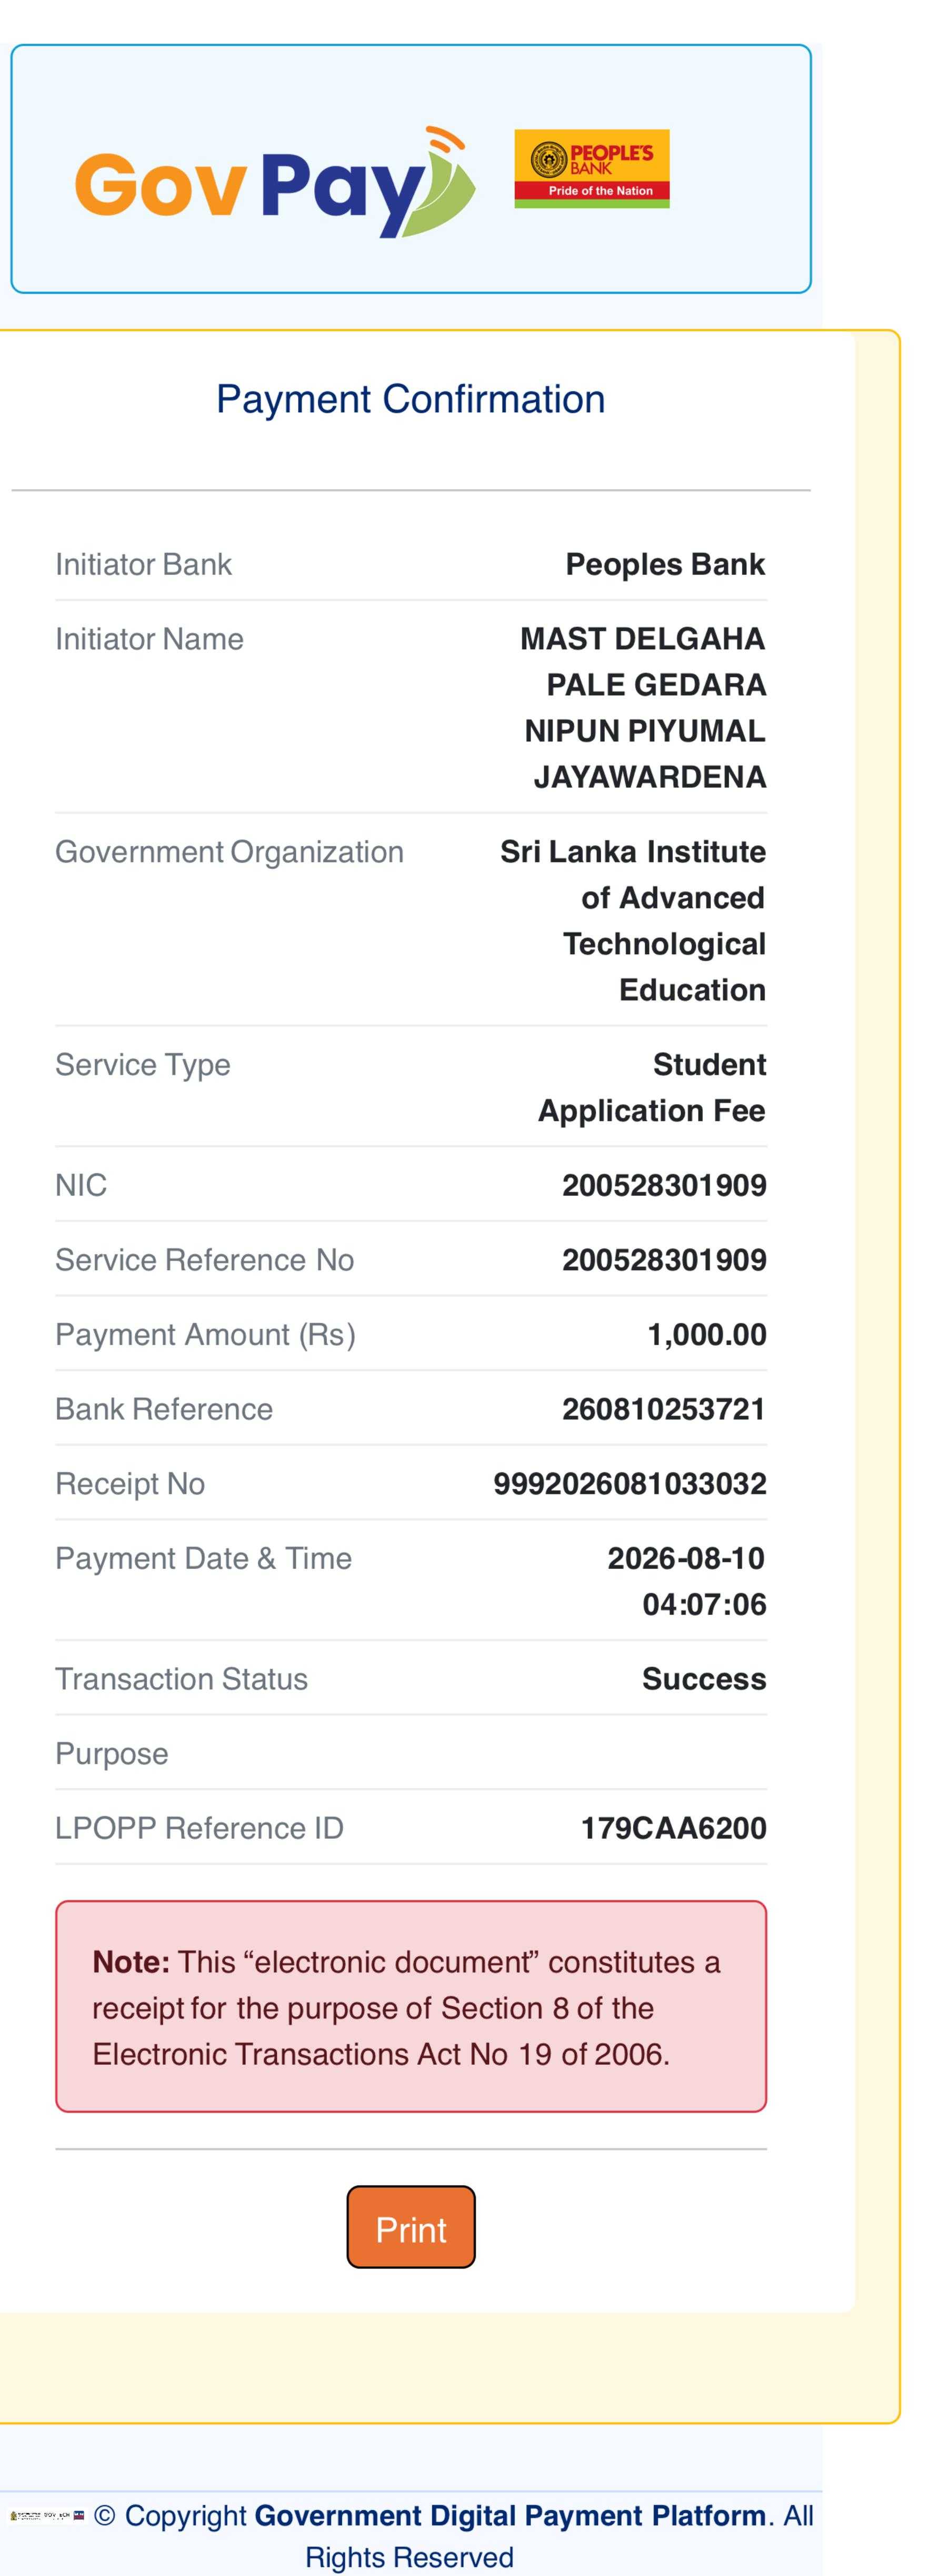Select the receipt number 9992026081033032
Image resolution: width=928 pixels, height=2576 pixels.
630,1483
